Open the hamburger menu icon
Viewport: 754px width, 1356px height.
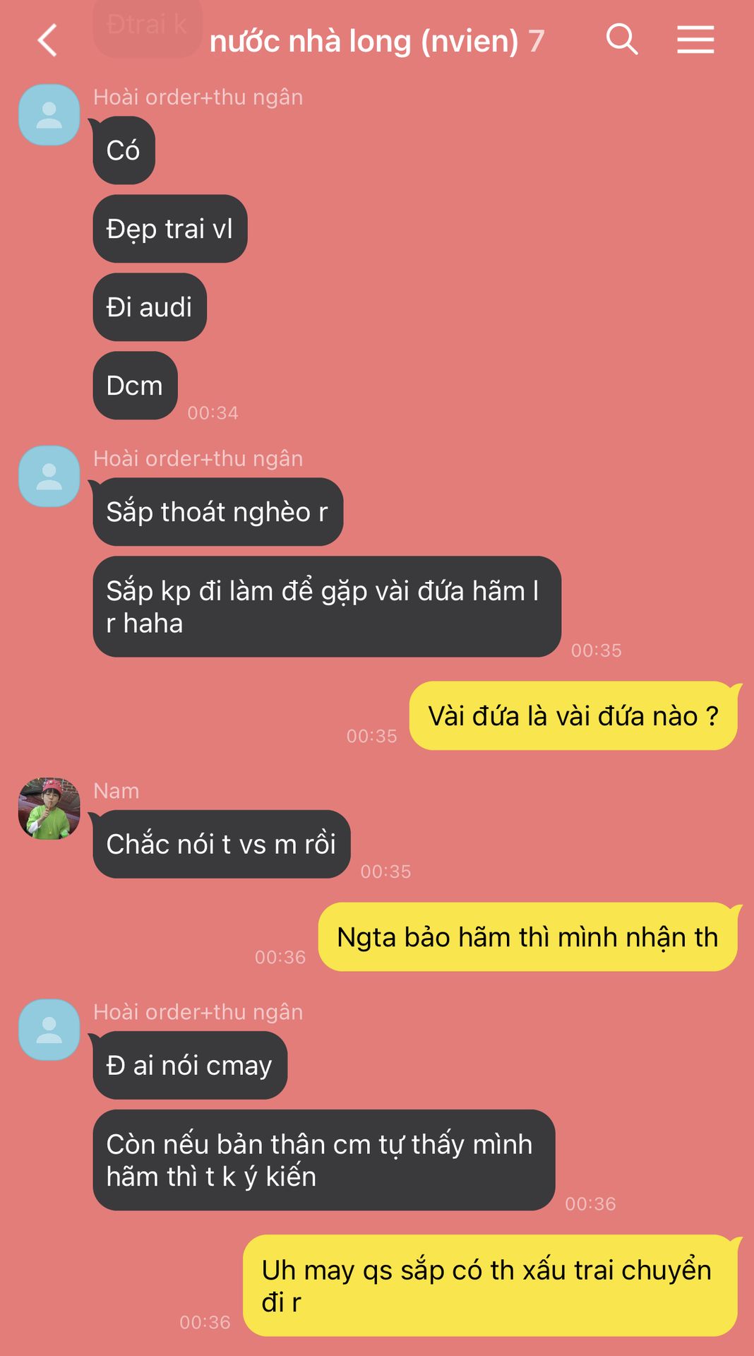695,40
